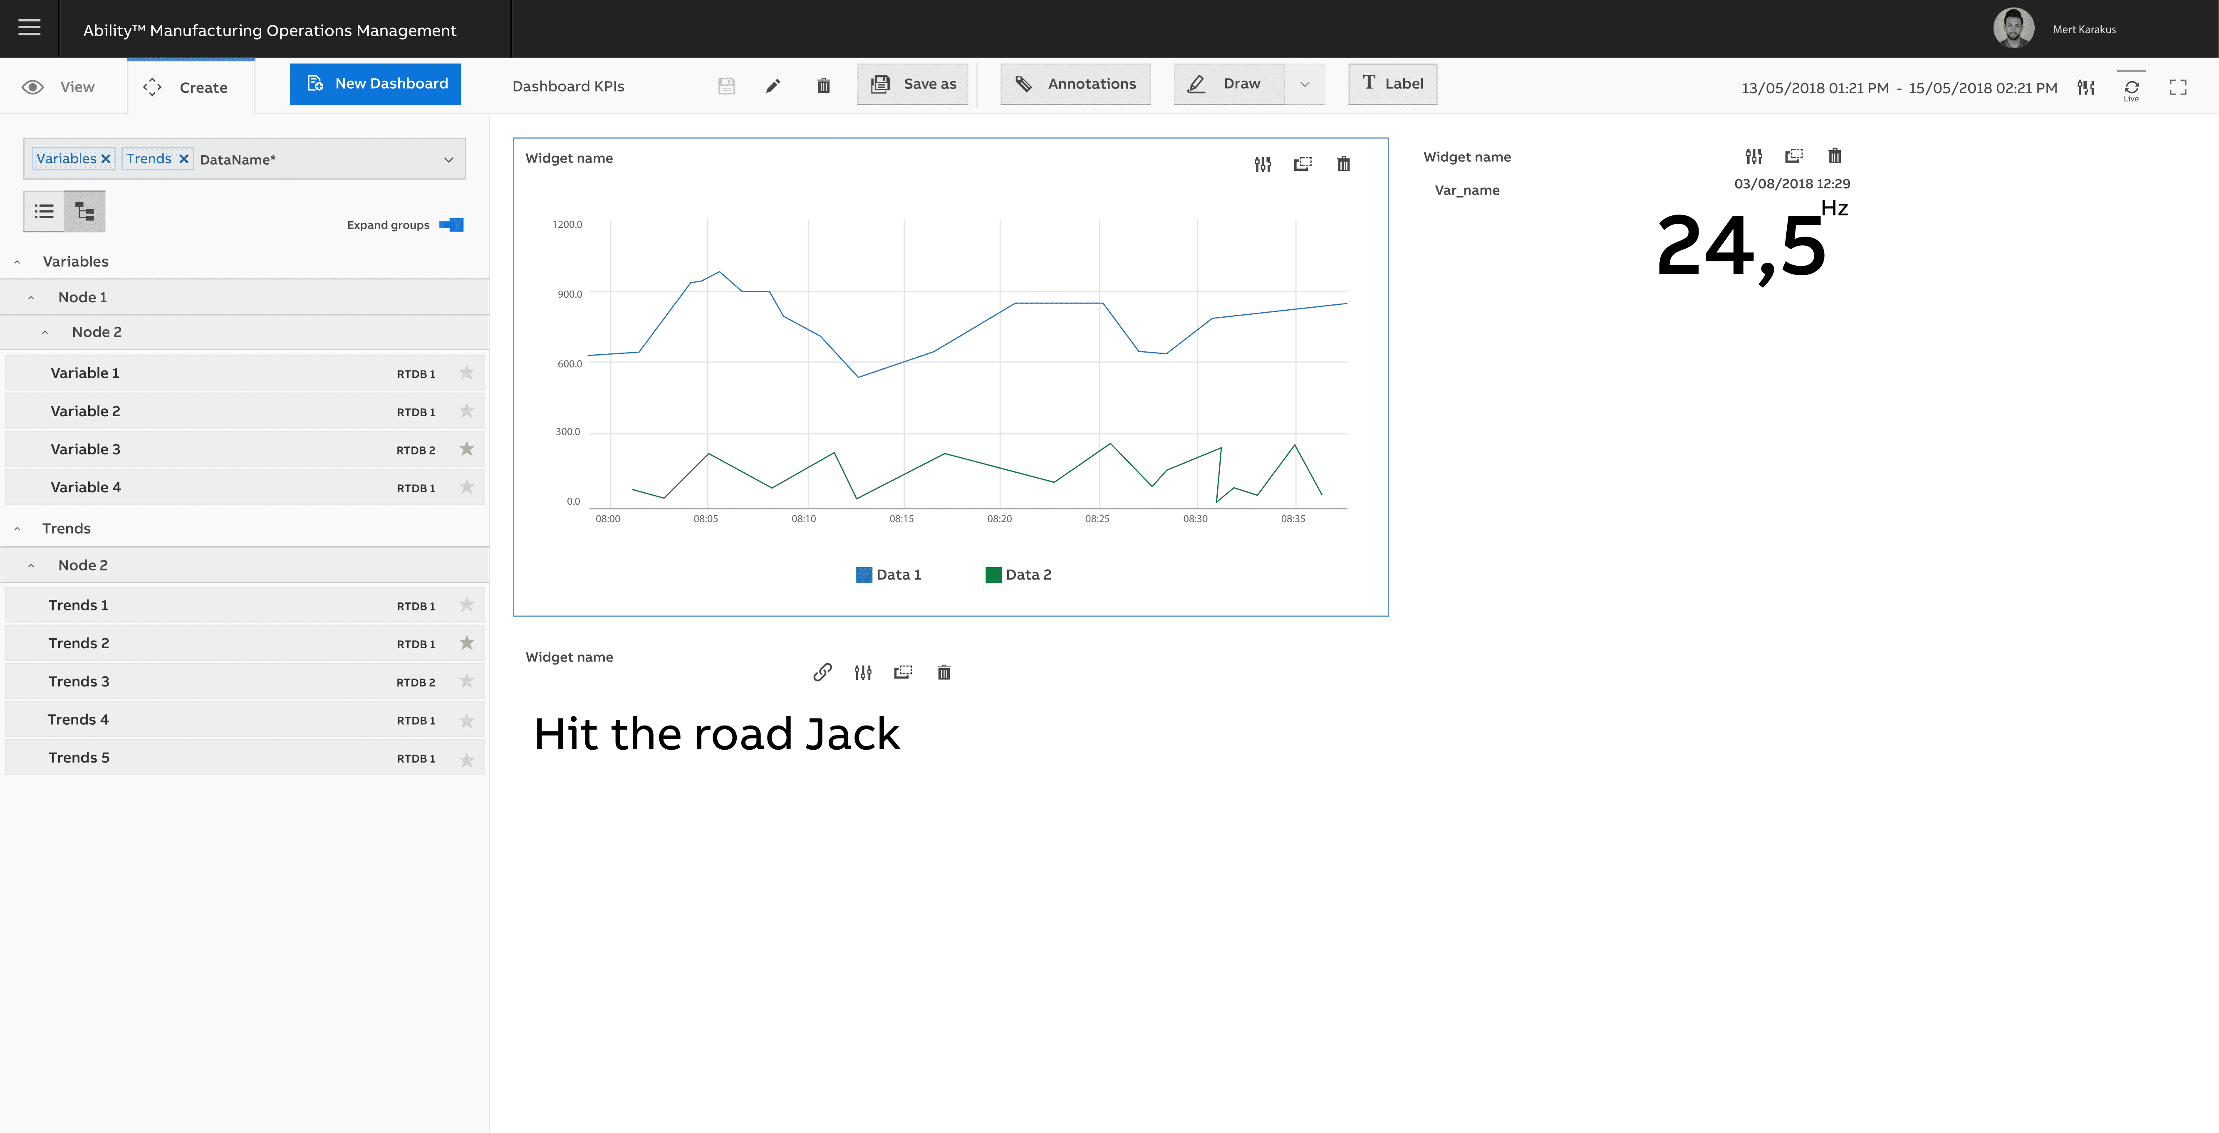This screenshot has height=1133, width=2219.
Task: Click the pencil edit dashboard icon
Action: (x=773, y=85)
